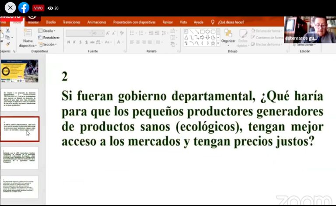This screenshot has width=336, height=206.
Task: Switch to the Animaciones tab
Action: point(97,22)
